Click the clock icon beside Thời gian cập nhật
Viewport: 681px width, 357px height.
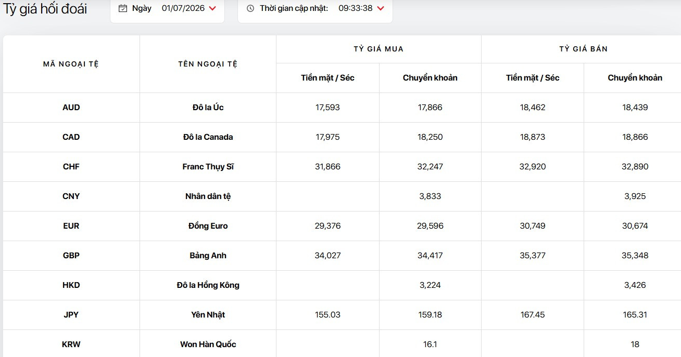click(x=250, y=8)
